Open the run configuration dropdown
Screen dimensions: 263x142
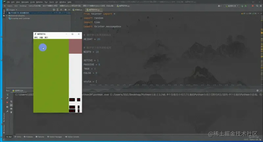click(x=232, y=6)
